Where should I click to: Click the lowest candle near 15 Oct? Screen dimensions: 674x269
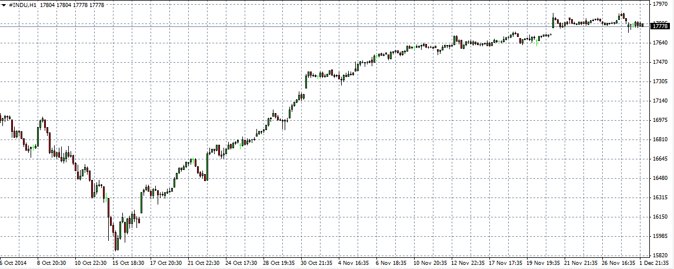116,241
